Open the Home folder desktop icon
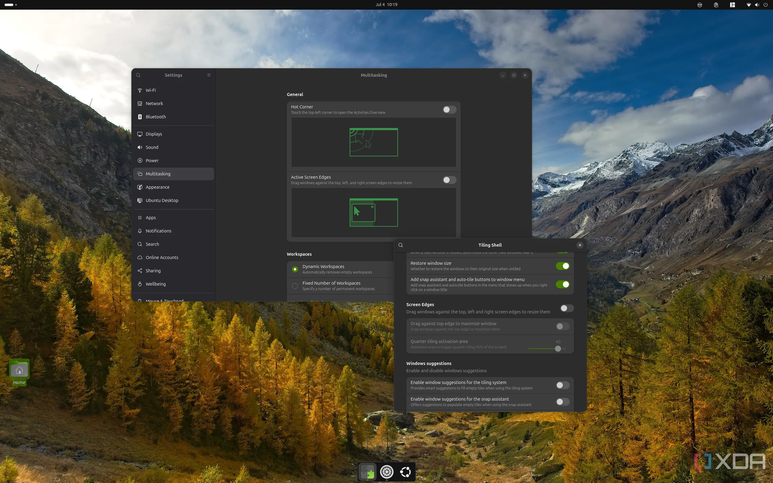Screen dimensions: 773x483 19,373
